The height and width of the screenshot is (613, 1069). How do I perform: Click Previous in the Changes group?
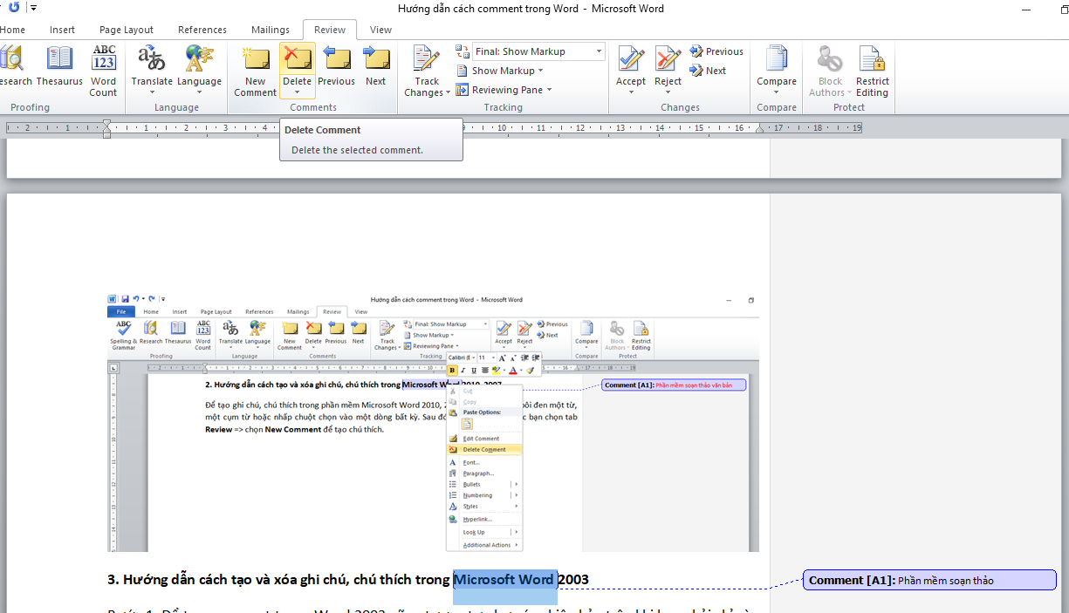click(x=716, y=51)
